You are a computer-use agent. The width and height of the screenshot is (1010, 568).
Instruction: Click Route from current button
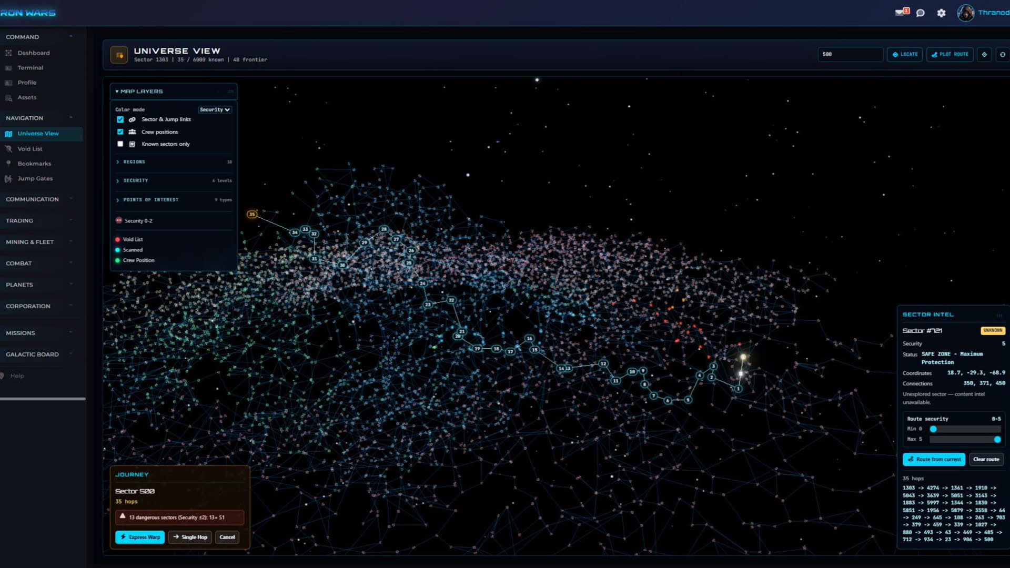pos(934,459)
